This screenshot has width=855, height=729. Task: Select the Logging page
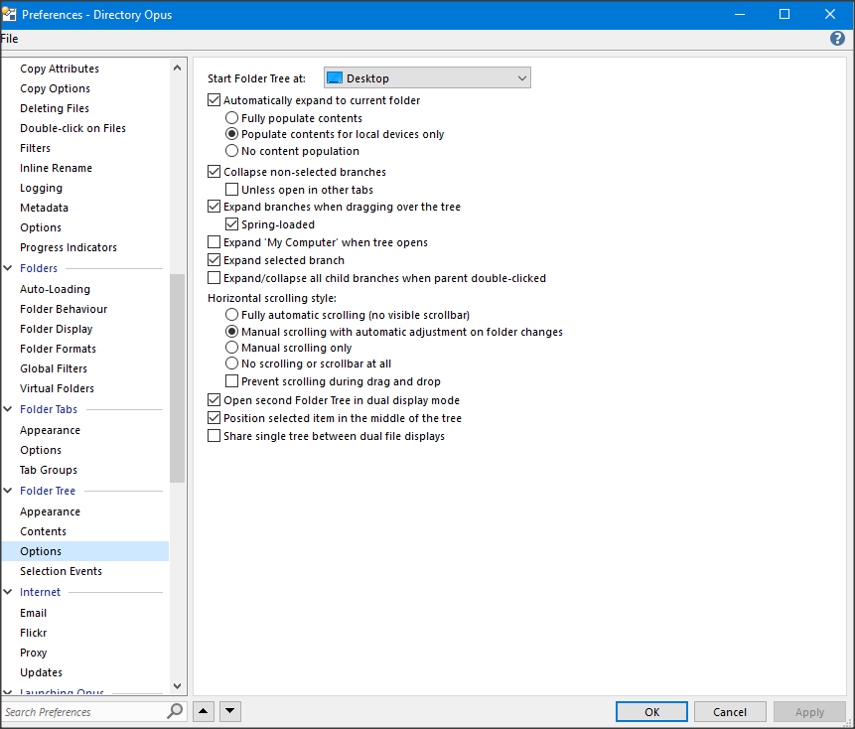42,188
